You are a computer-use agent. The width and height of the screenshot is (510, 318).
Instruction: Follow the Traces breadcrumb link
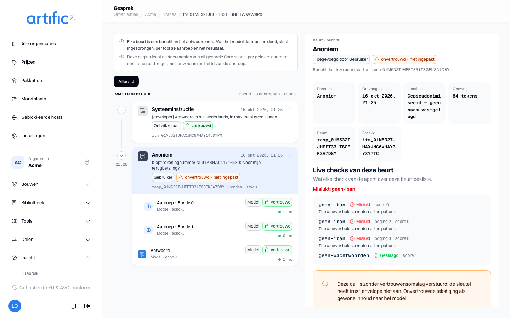click(x=170, y=14)
